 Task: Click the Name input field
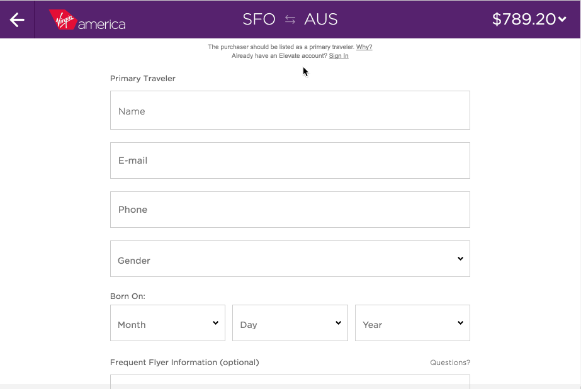click(x=290, y=110)
